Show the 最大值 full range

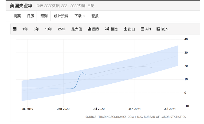[77, 29]
